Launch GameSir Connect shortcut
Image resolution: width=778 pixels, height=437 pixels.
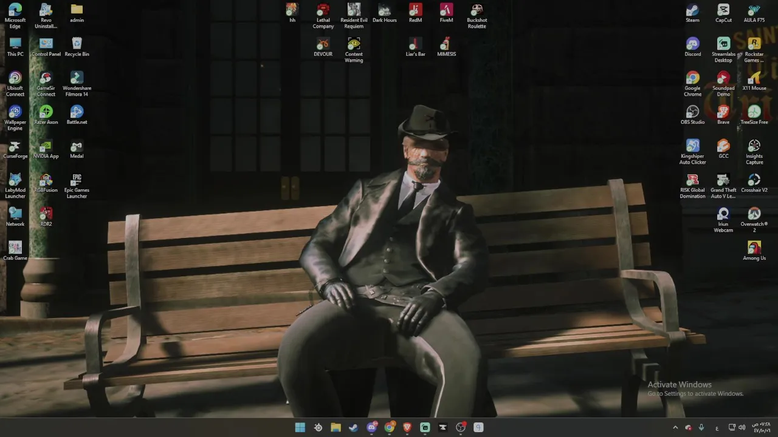(46, 84)
